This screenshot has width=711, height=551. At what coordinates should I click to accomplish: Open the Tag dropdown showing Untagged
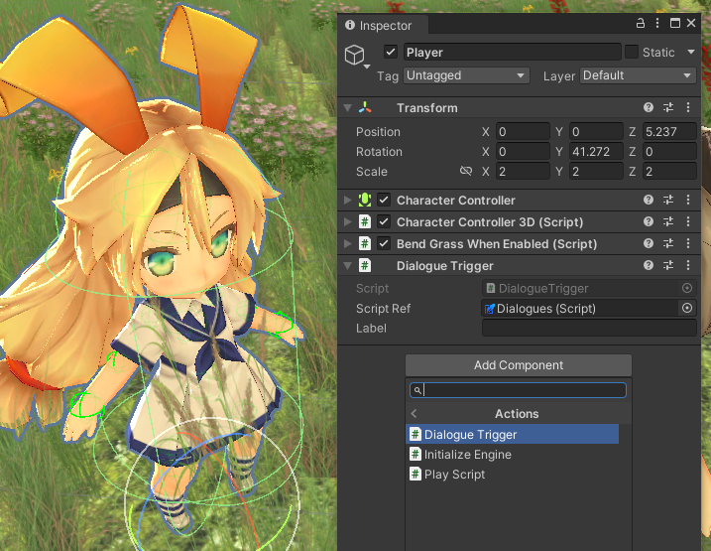point(466,75)
